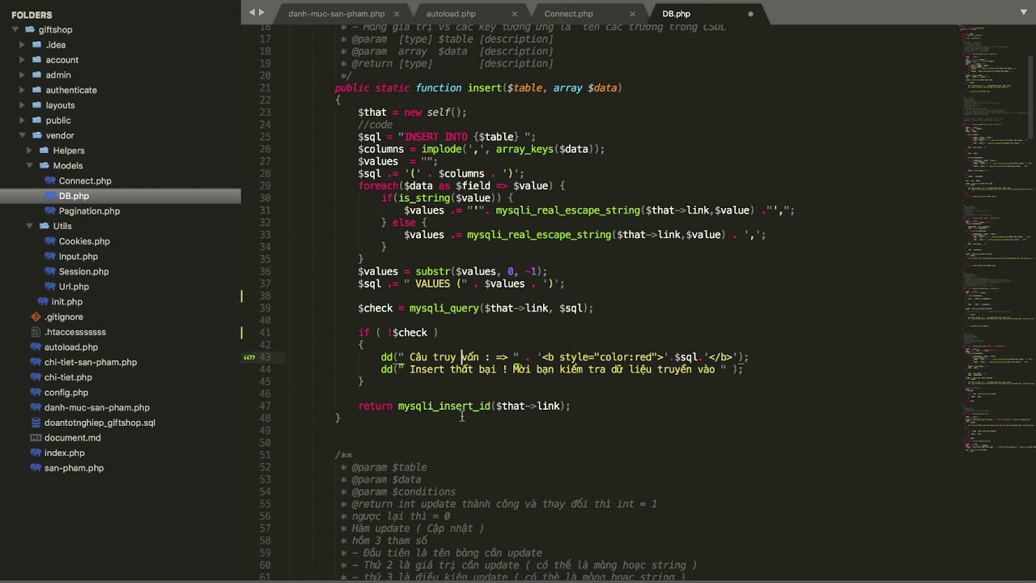Click the Utils folder icon
1036x583 pixels.
[44, 226]
